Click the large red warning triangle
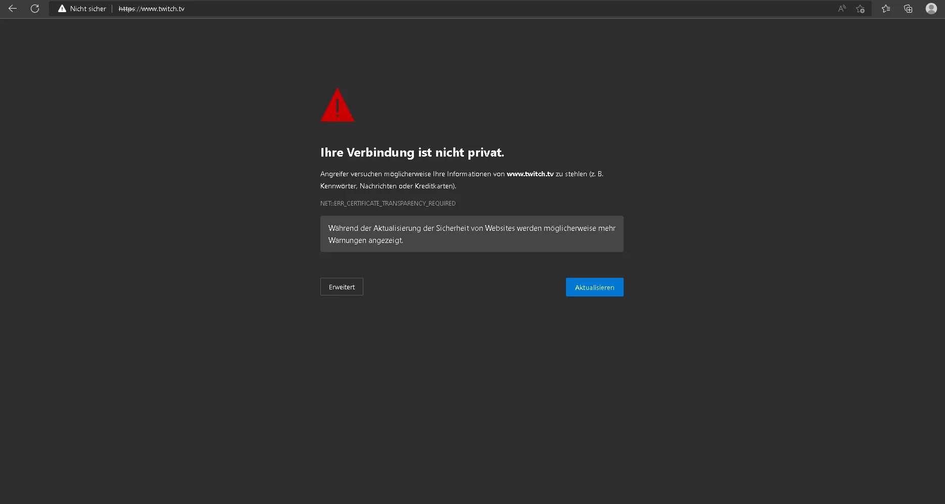 coord(337,106)
